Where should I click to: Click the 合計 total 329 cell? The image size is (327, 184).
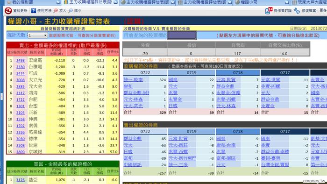coord(163,113)
